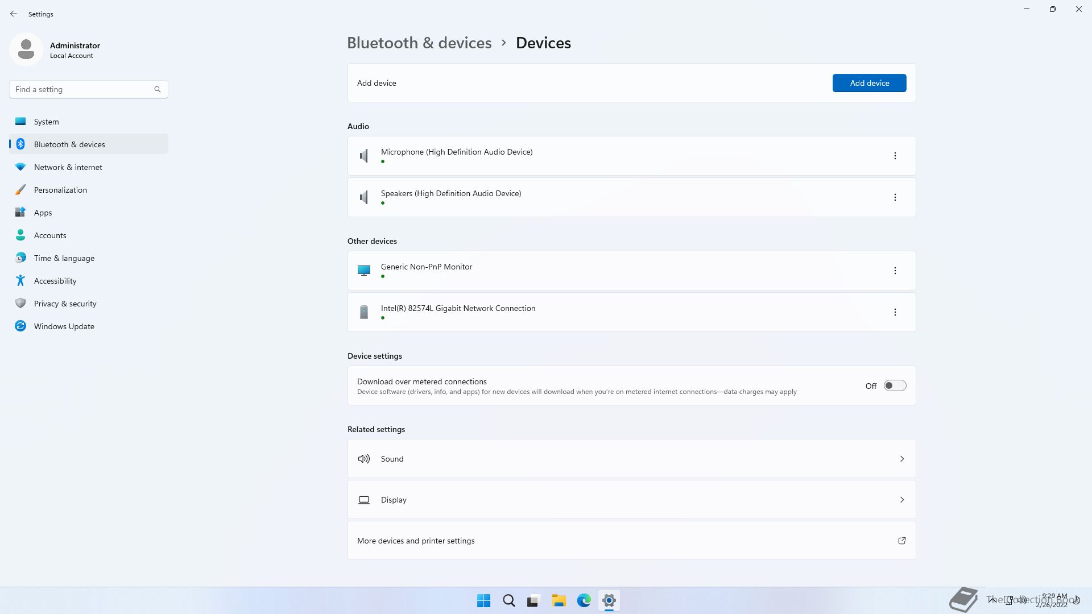
Task: Open more options for Generic Non-PnP Monitor
Action: [x=895, y=271]
